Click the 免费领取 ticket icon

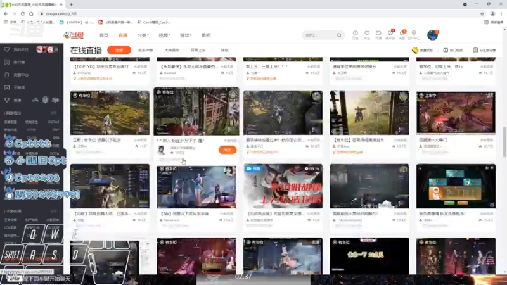point(415,51)
